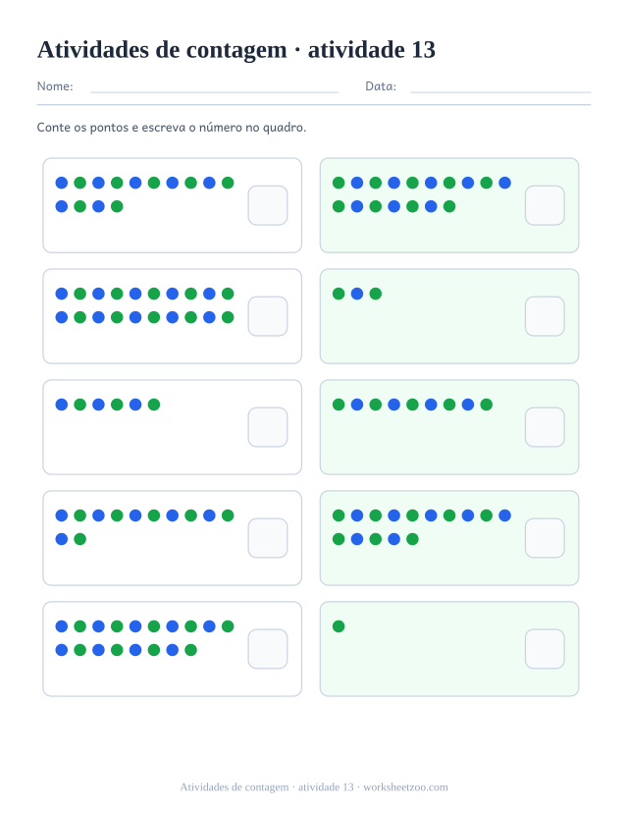Select the answer box for the 17-dot card
The image size is (628, 814).
(545, 205)
